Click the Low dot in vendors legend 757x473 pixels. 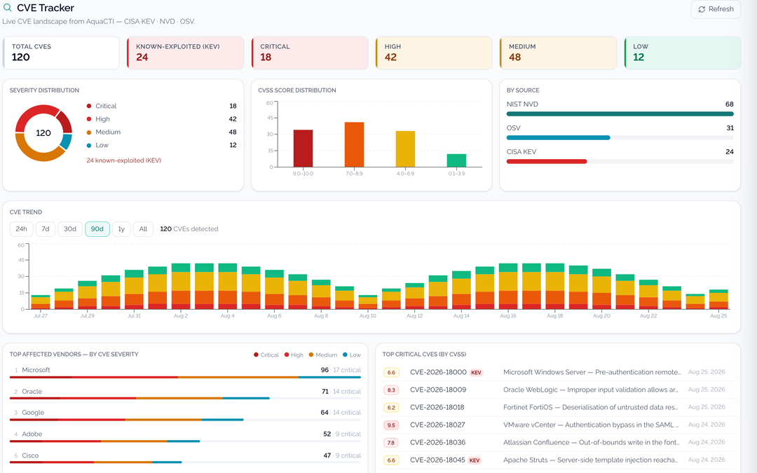click(345, 355)
